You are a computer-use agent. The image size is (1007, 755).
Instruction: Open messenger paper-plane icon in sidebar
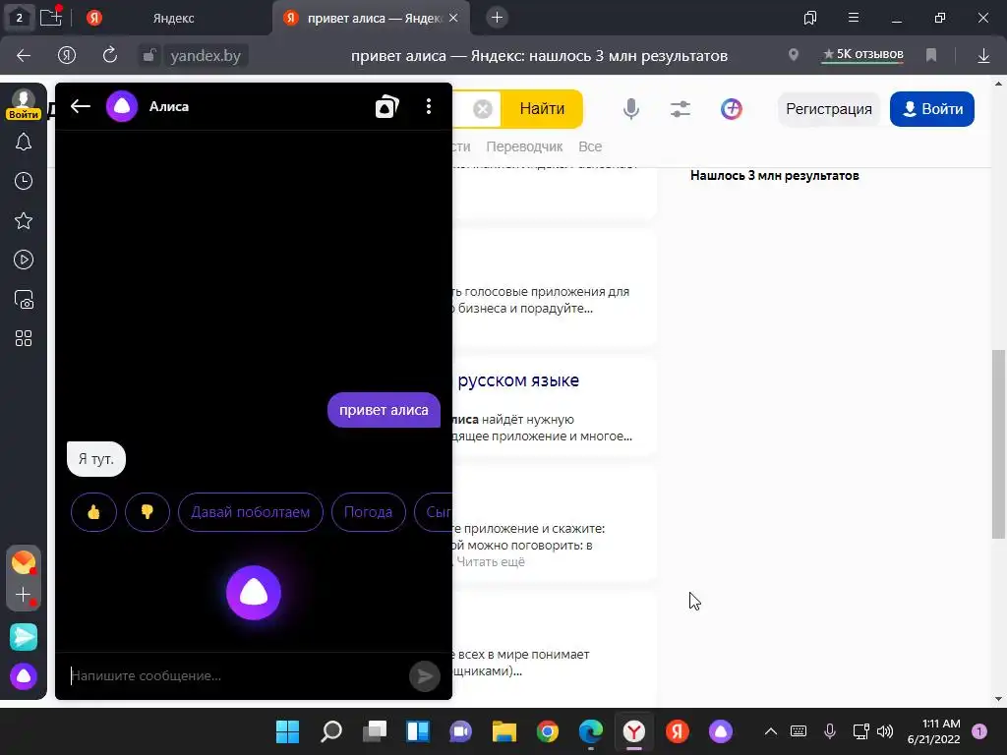24,637
